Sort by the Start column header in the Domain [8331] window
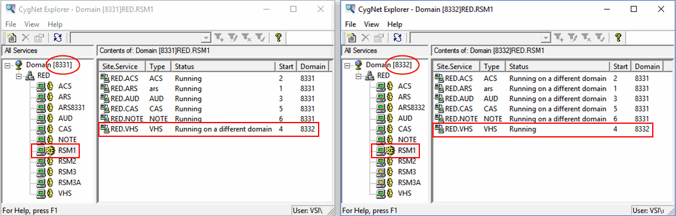676x216 pixels. point(286,67)
